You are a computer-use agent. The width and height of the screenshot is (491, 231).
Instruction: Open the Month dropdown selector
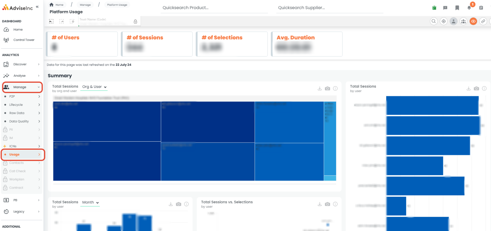90,203
